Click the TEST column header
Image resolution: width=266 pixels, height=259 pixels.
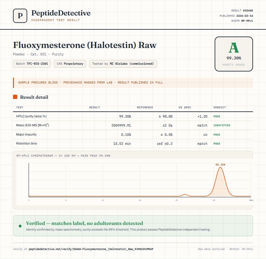coord(19,107)
